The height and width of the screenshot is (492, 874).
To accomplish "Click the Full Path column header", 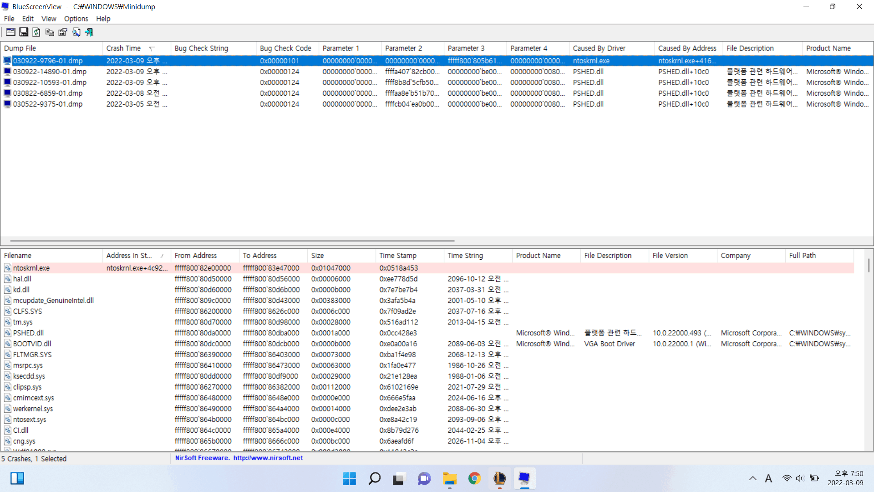I will pyautogui.click(x=819, y=256).
